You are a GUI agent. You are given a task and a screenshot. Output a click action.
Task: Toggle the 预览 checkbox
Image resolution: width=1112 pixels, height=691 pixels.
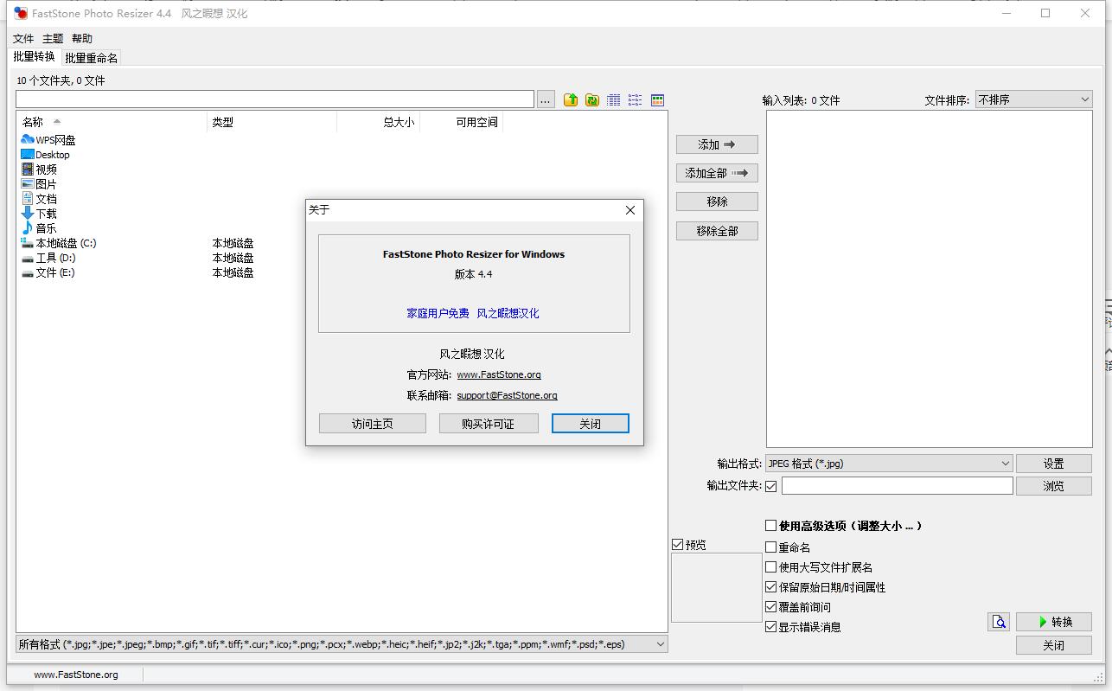(x=678, y=544)
